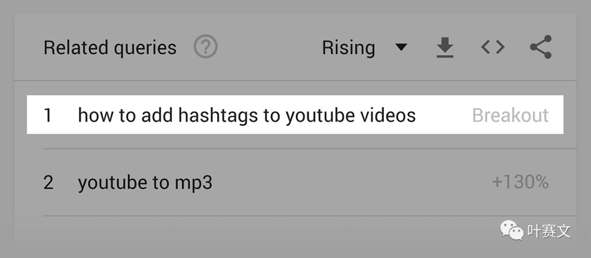Download the related queries as CSV

point(445,48)
